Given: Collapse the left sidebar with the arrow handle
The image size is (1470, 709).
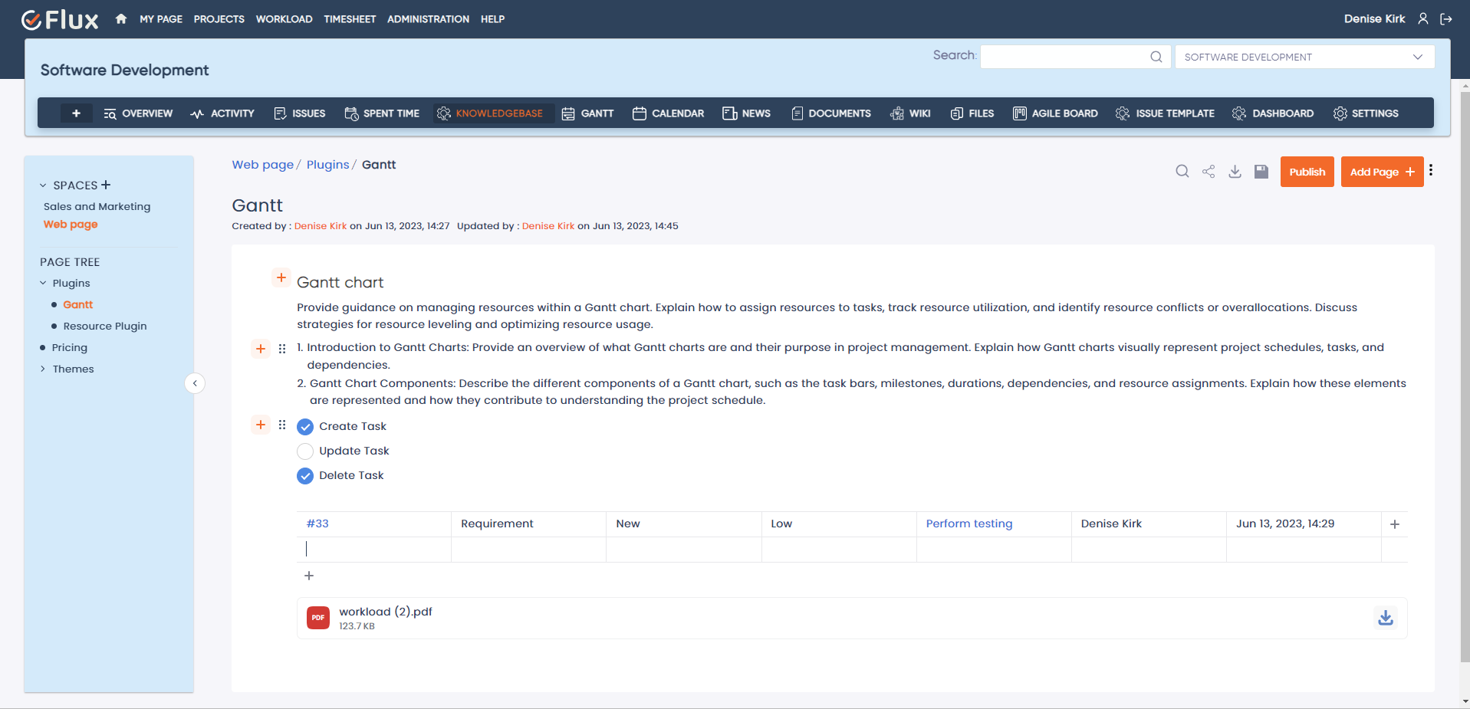Looking at the screenshot, I should 195,382.
